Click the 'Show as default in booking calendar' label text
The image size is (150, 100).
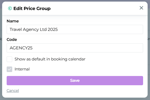50,59
